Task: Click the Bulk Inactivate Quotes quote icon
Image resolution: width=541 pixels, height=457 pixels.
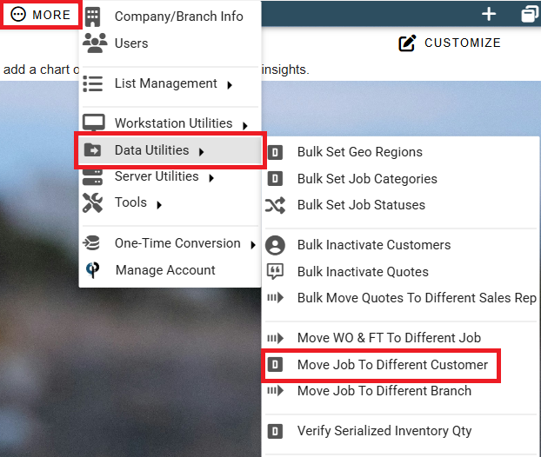Action: [x=275, y=272]
